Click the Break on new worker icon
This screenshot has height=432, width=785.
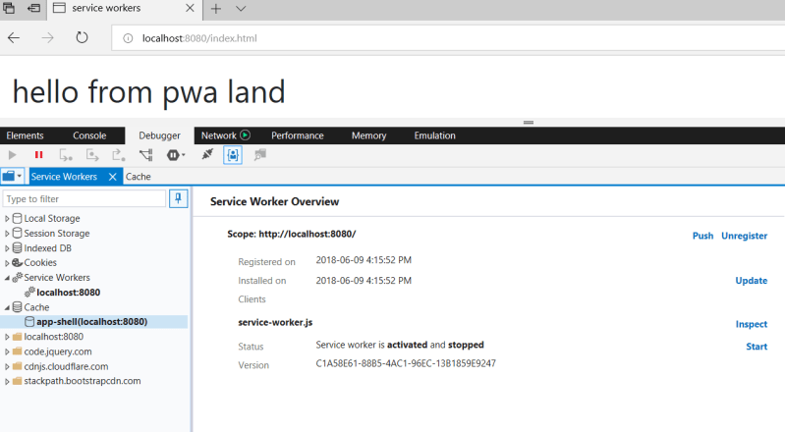point(145,155)
